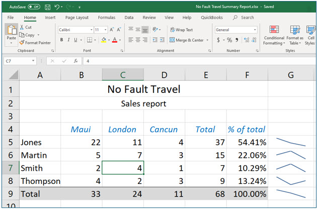This screenshot has height=209, width=317.
Task: Click Increase Indent icon
Action: [x=162, y=40]
